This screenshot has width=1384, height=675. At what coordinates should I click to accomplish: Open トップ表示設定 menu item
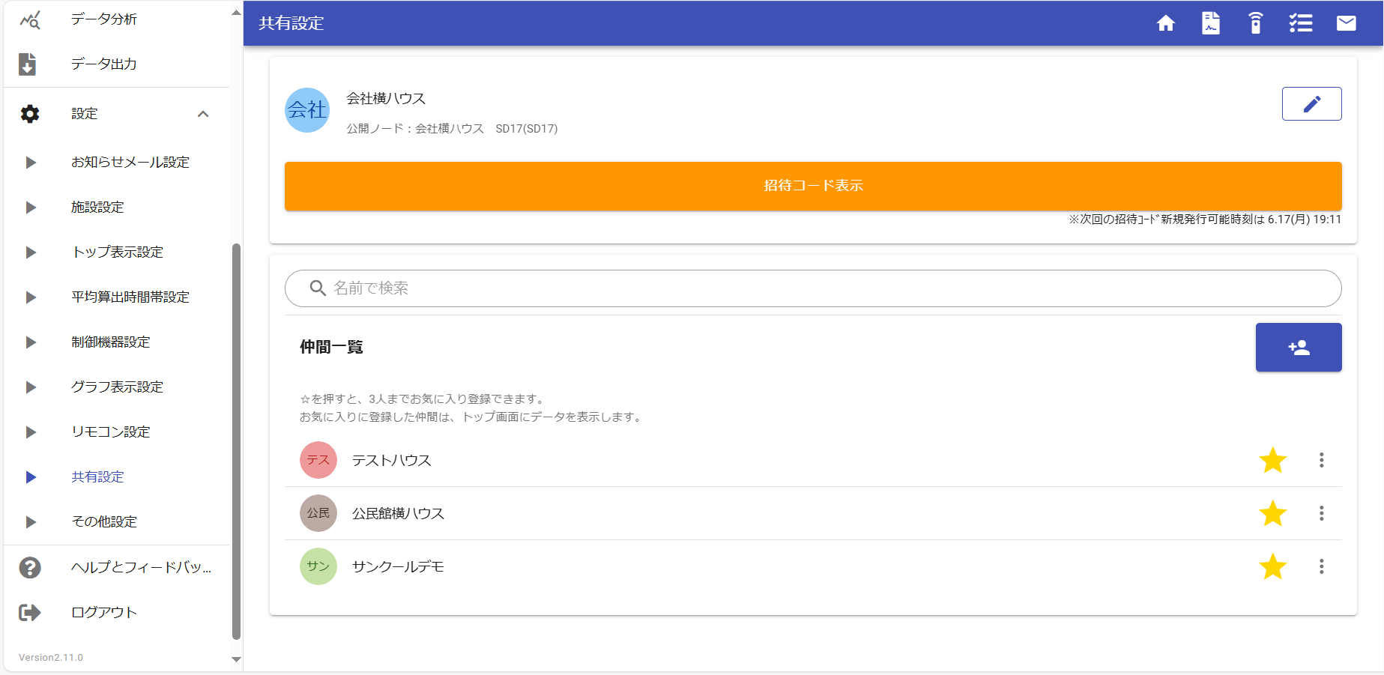[x=118, y=252]
